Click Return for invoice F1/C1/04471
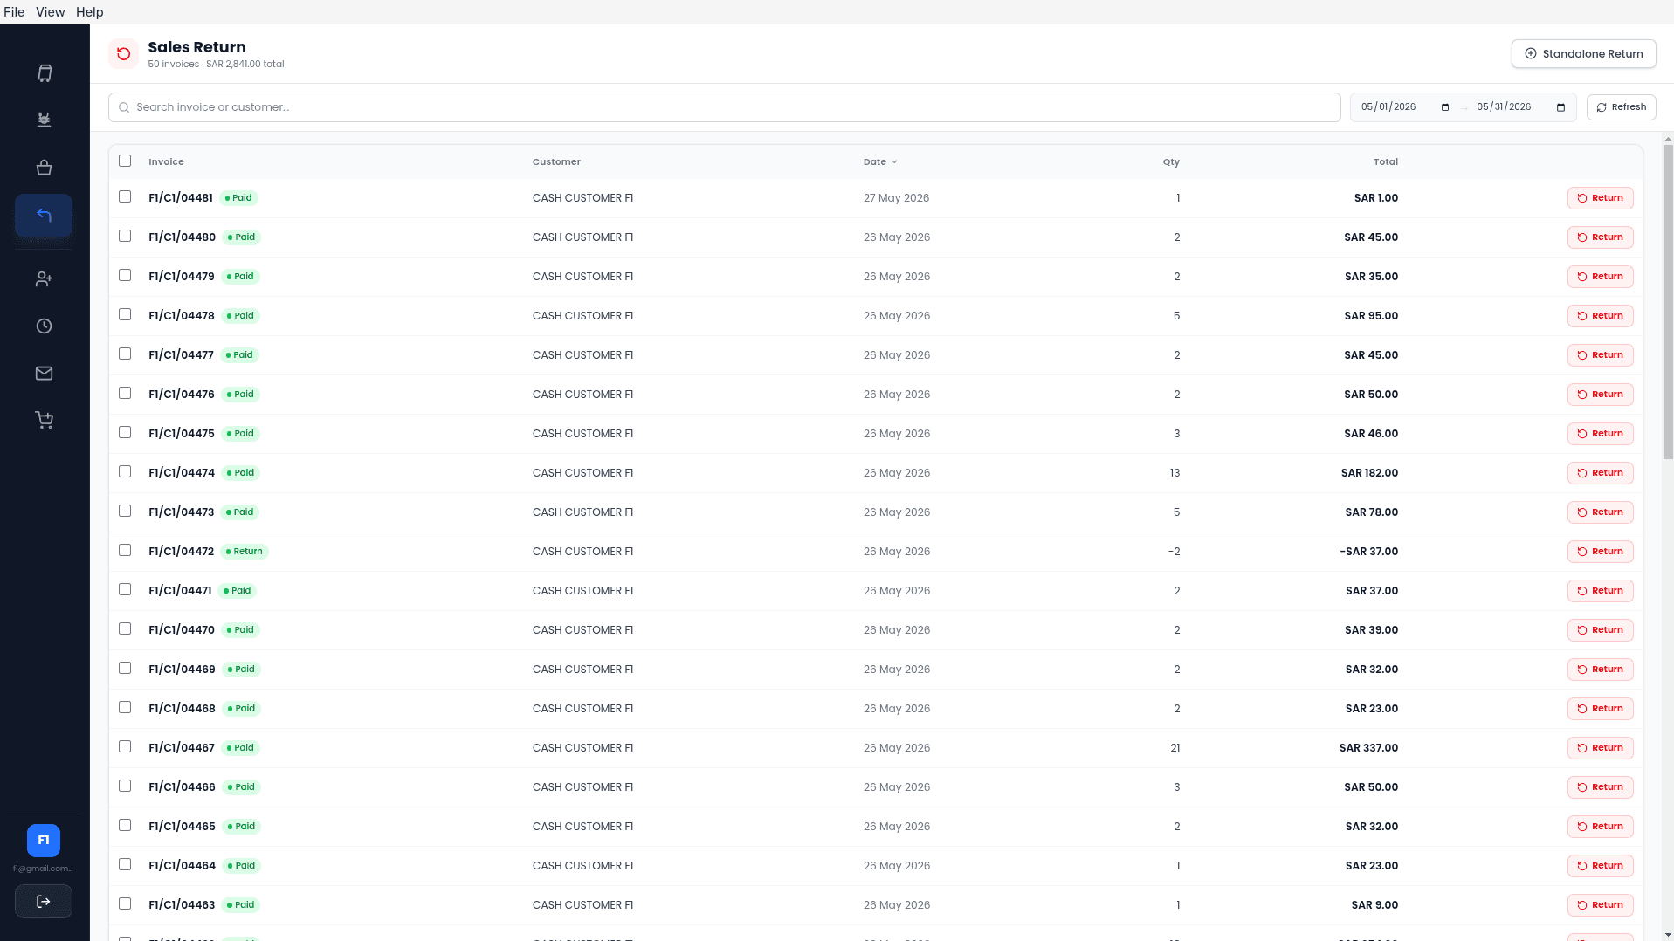This screenshot has width=1674, height=941. (x=1600, y=591)
